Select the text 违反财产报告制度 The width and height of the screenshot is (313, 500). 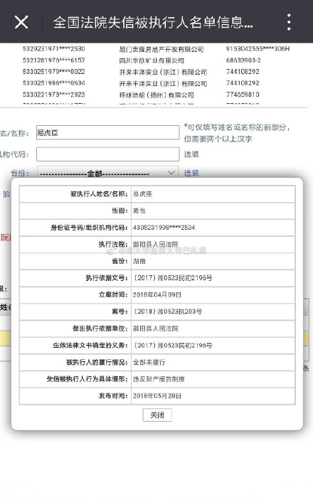(x=159, y=379)
